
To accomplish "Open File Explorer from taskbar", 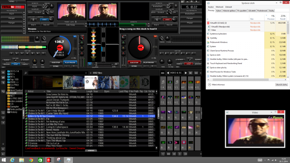I will tap(21, 160).
